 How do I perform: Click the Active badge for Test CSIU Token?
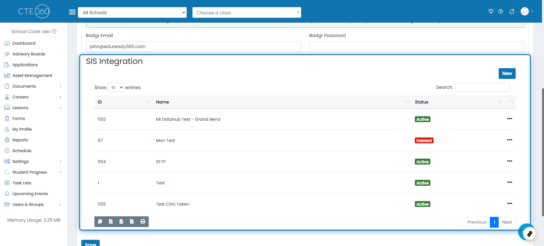pyautogui.click(x=422, y=204)
